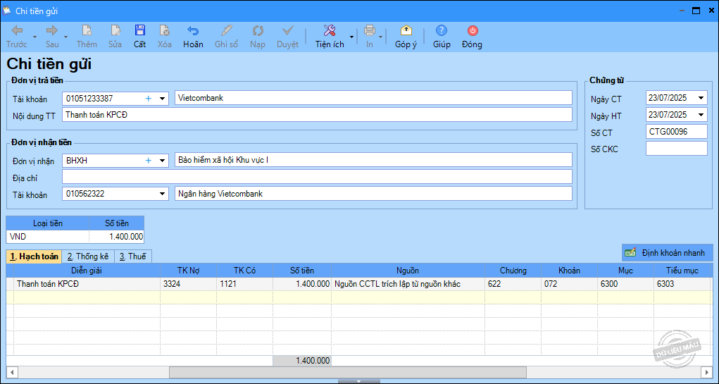719x384 pixels.
Task: Click the Vietcombank bank name field
Action: pos(373,98)
